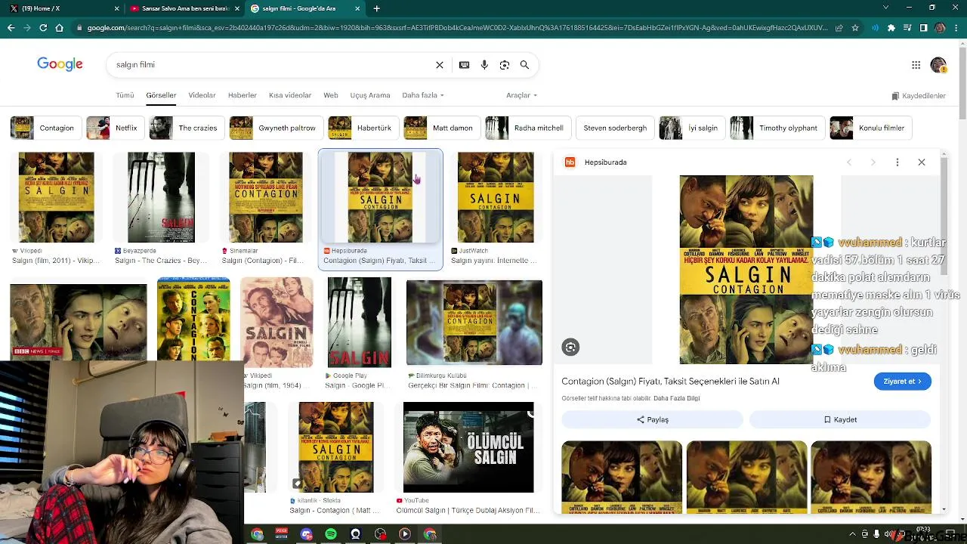This screenshot has height=544, width=967.
Task: Toggle the Chrome side panel
Action: coord(923,28)
